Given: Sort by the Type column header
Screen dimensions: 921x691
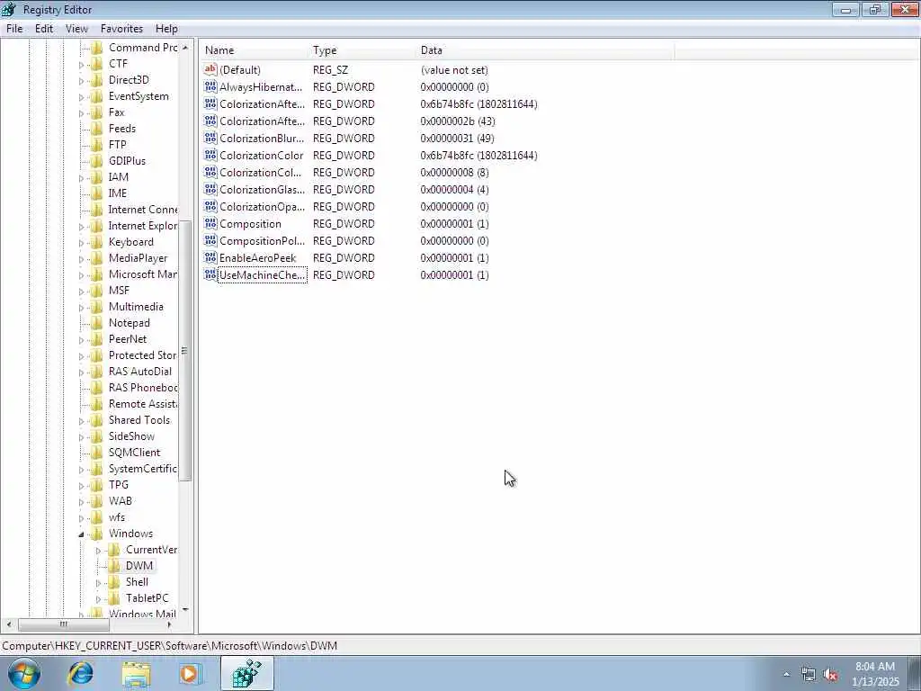Looking at the screenshot, I should pyautogui.click(x=362, y=50).
